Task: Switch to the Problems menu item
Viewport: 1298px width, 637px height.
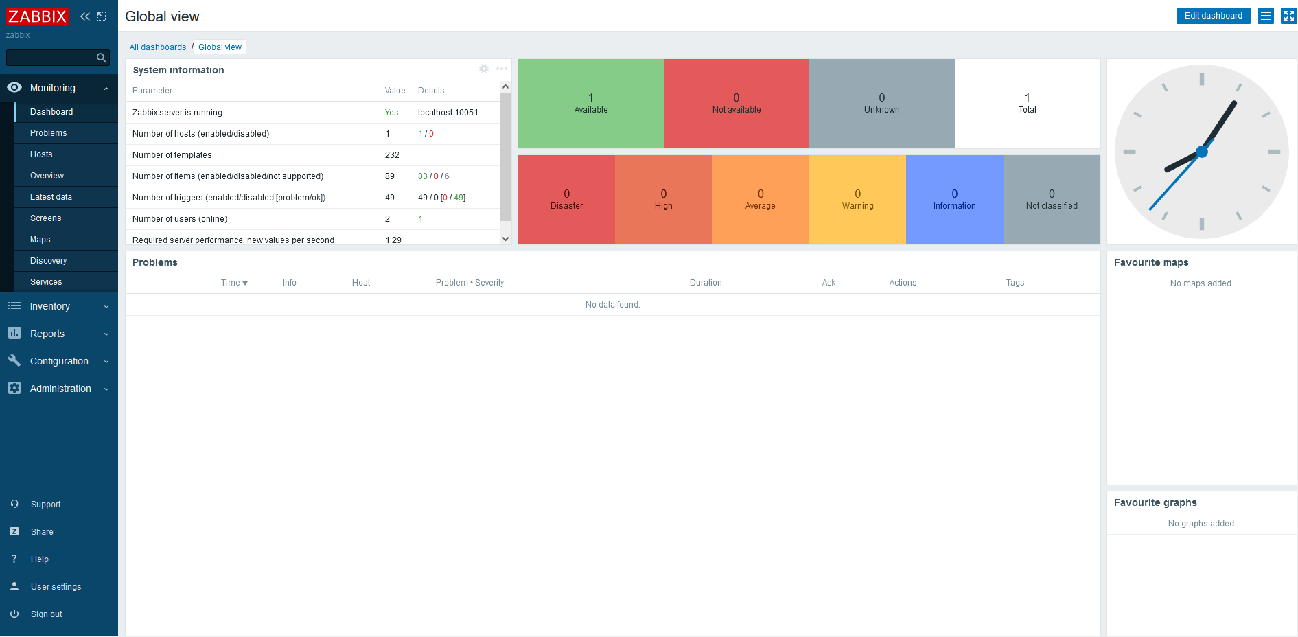Action: pyautogui.click(x=48, y=132)
